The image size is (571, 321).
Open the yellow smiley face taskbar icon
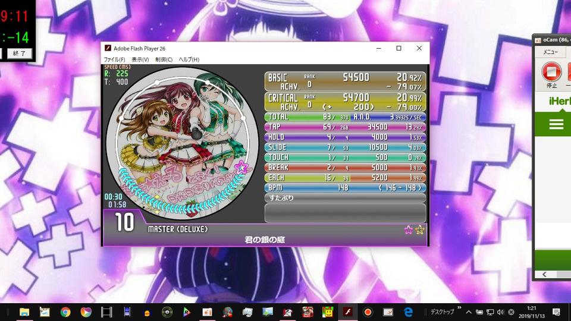point(328,312)
